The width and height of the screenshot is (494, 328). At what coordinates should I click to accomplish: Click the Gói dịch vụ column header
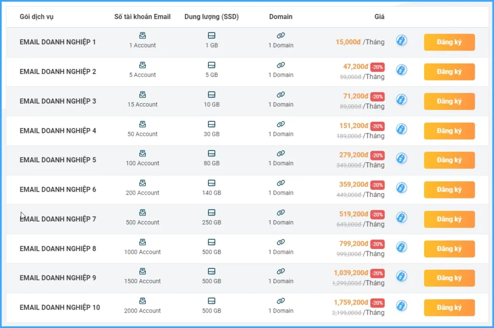pyautogui.click(x=37, y=17)
